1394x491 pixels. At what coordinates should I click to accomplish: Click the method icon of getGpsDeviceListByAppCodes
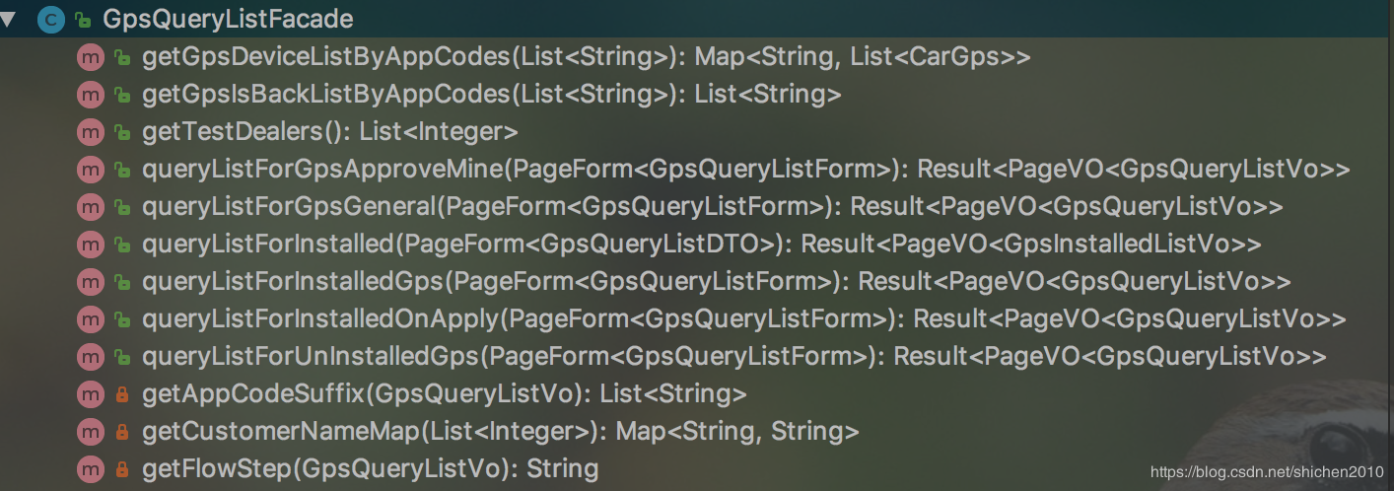[x=90, y=57]
